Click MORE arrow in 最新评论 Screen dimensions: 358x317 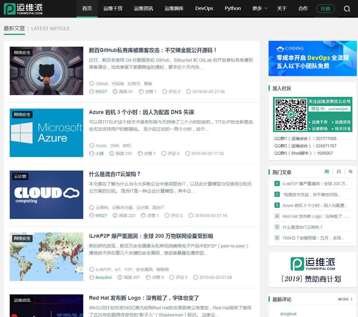[345, 299]
